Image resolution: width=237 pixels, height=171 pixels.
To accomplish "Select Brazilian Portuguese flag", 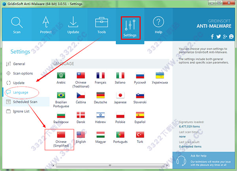I will click(x=61, y=95).
